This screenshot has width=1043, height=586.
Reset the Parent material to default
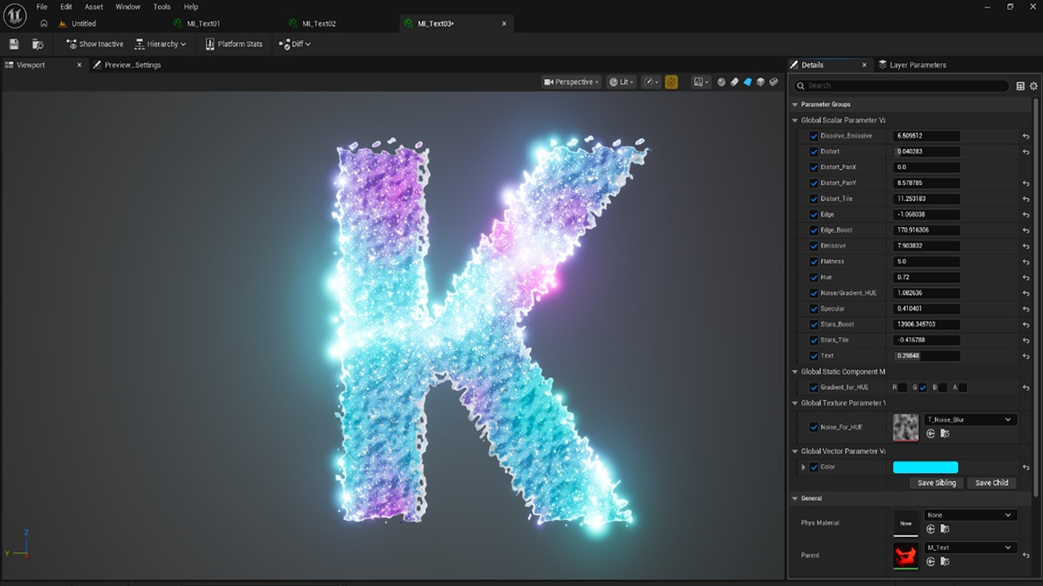click(x=1026, y=555)
